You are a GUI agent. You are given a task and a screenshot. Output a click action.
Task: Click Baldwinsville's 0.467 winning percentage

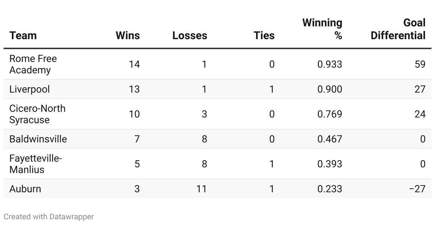coord(330,139)
